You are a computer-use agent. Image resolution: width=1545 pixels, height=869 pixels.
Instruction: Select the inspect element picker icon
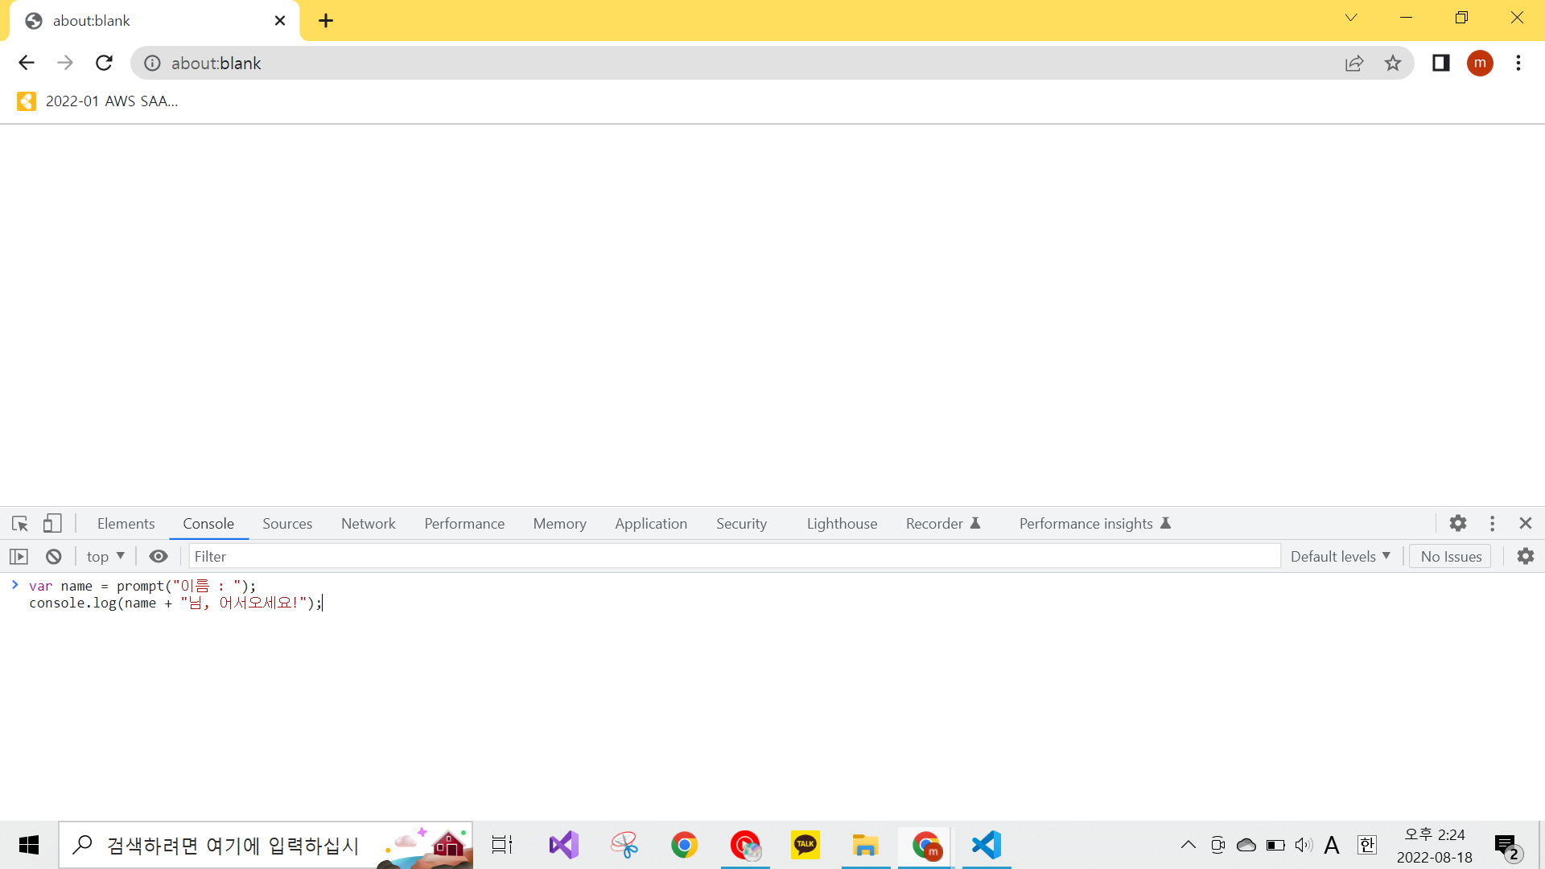tap(20, 524)
